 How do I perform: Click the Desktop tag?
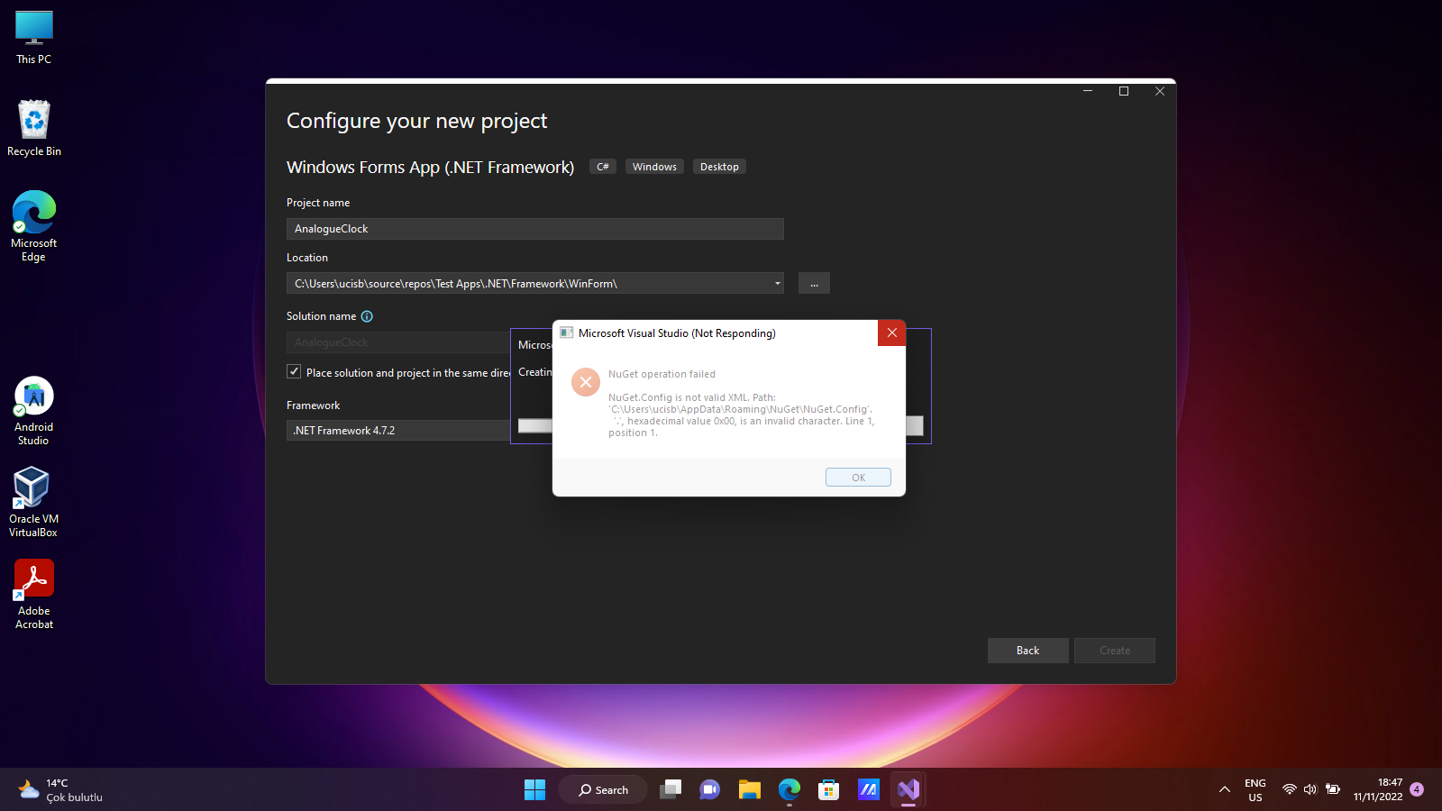[x=719, y=167]
